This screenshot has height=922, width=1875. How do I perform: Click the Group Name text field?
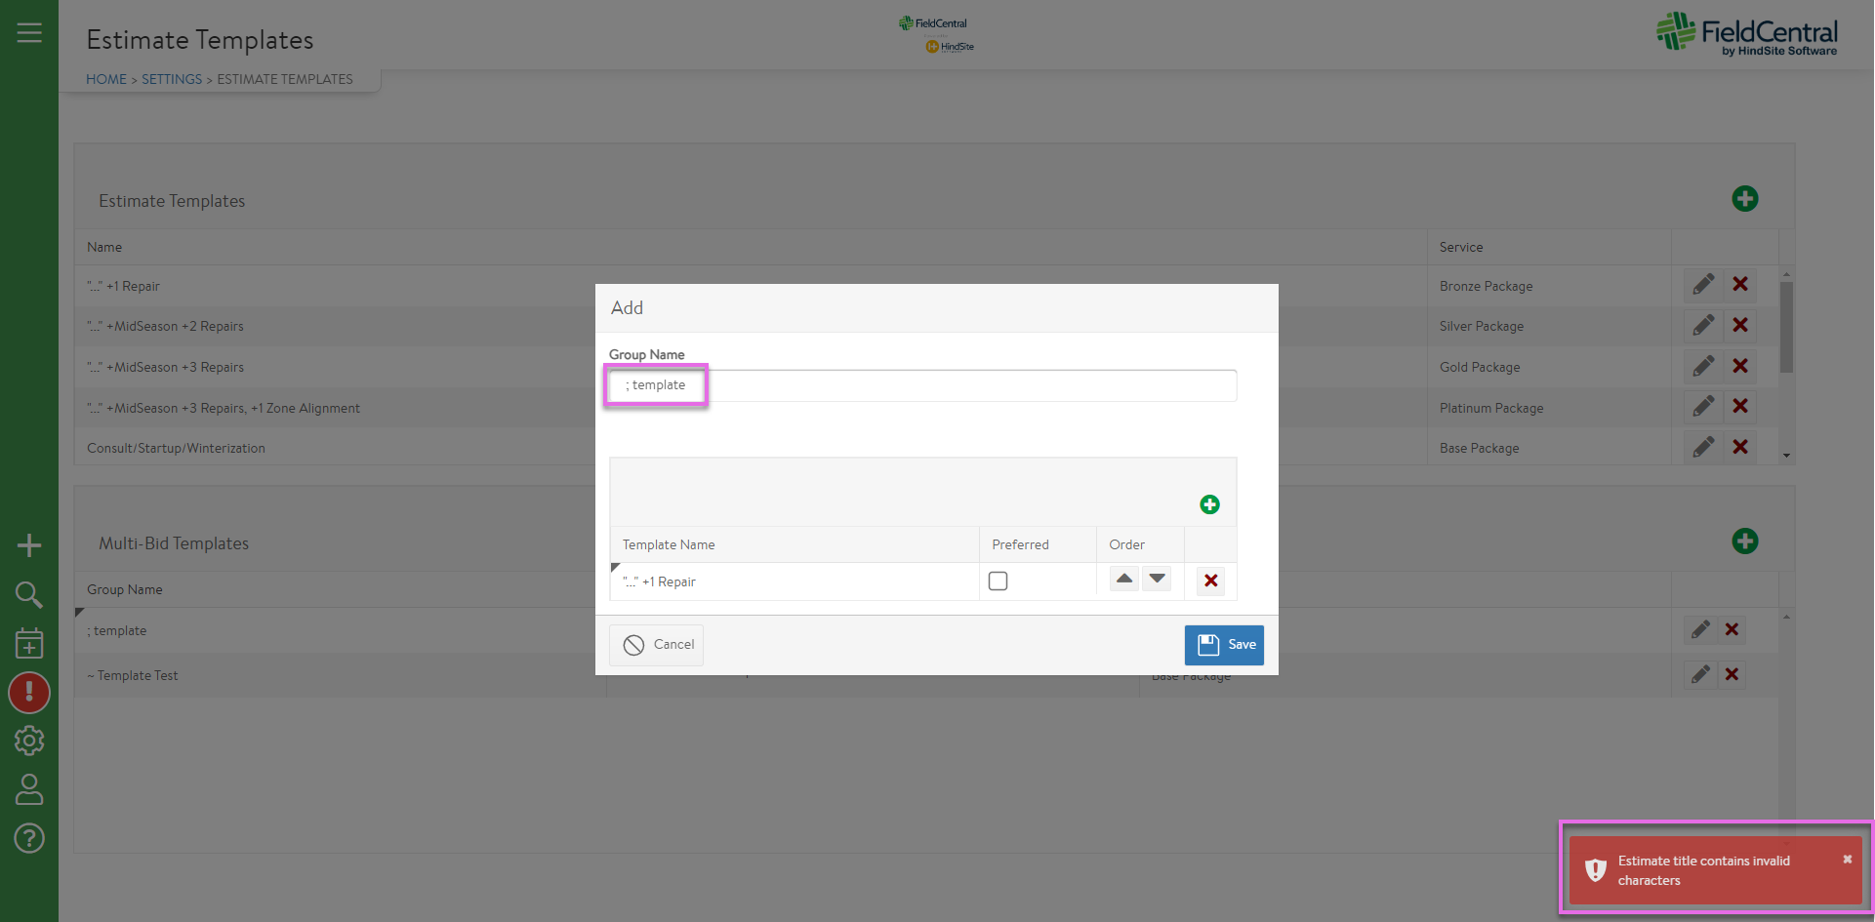pos(922,385)
